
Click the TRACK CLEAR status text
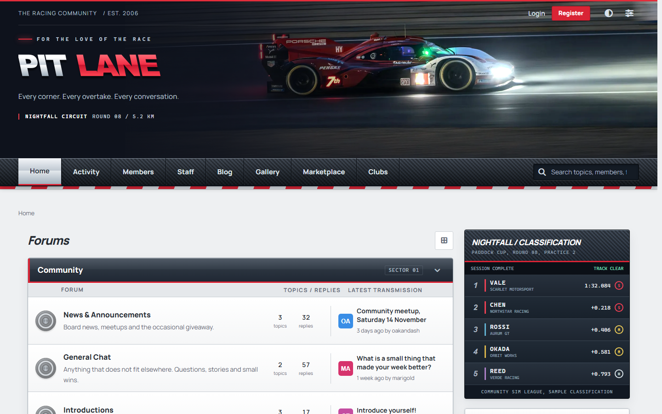tap(608, 269)
